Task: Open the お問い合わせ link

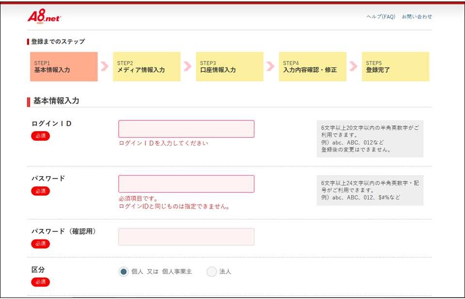Action: [x=417, y=16]
